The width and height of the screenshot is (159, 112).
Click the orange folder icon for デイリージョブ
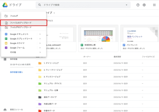tap(40, 63)
